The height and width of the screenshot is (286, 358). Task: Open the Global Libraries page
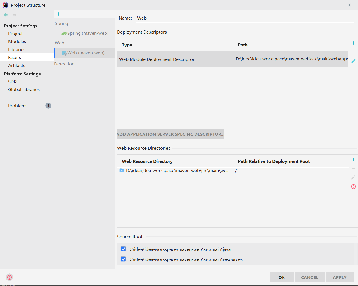[24, 89]
